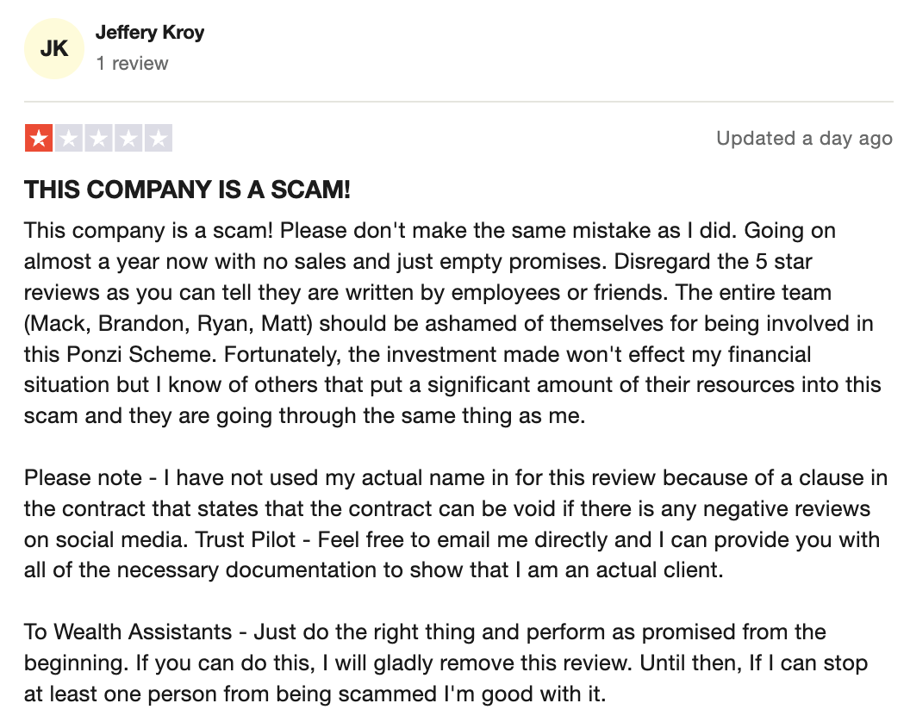Click the "Ponzi Scheme" phrase in the review
Image resolution: width=910 pixels, height=722 pixels.
pos(140,354)
